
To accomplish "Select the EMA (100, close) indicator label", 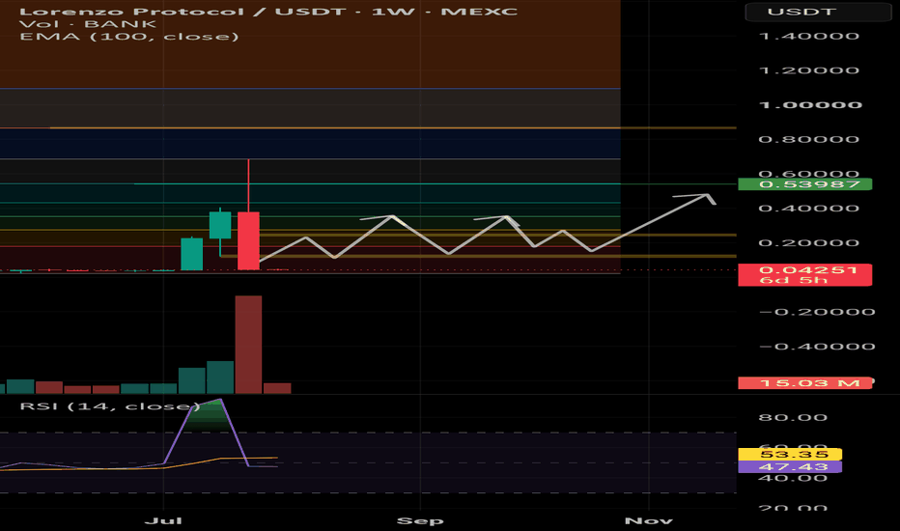I will coord(128,37).
